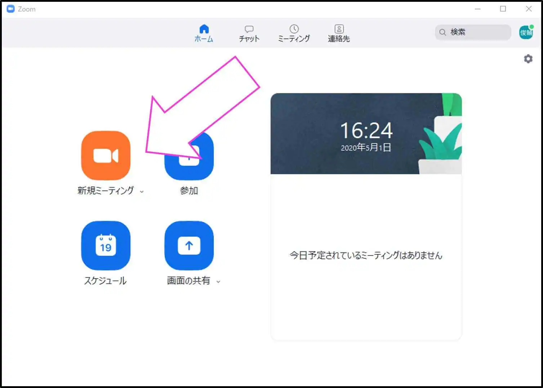Open the スケジュール calendar icon
The height and width of the screenshot is (388, 543).
pyautogui.click(x=106, y=245)
